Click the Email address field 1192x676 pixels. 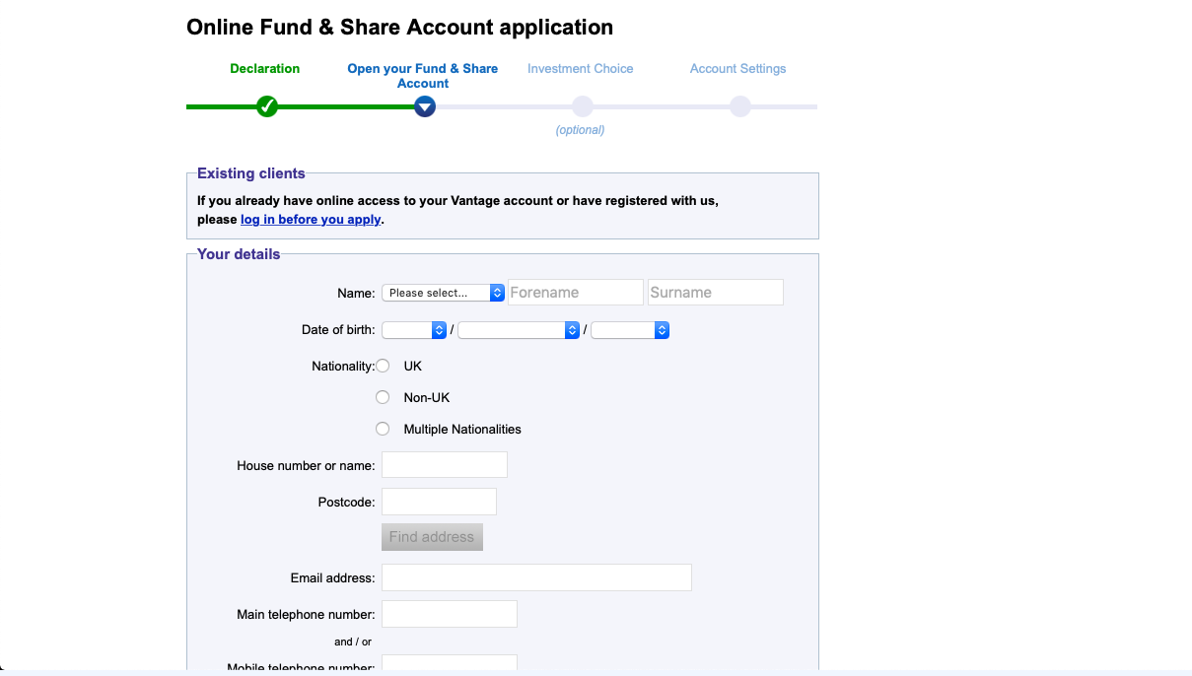536,577
